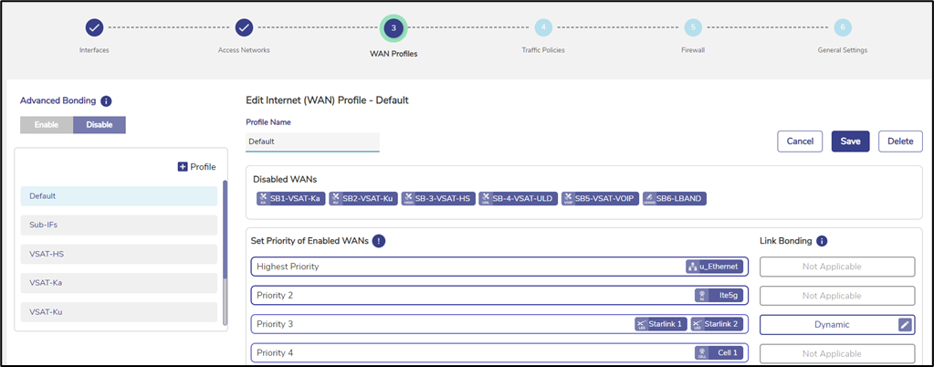Select the SB1-VSAT-Ka disabled WAN chip
This screenshot has width=934, height=367.
[x=291, y=199]
